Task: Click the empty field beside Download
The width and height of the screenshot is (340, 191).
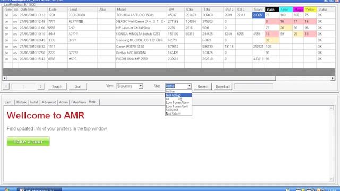Action: point(253,86)
